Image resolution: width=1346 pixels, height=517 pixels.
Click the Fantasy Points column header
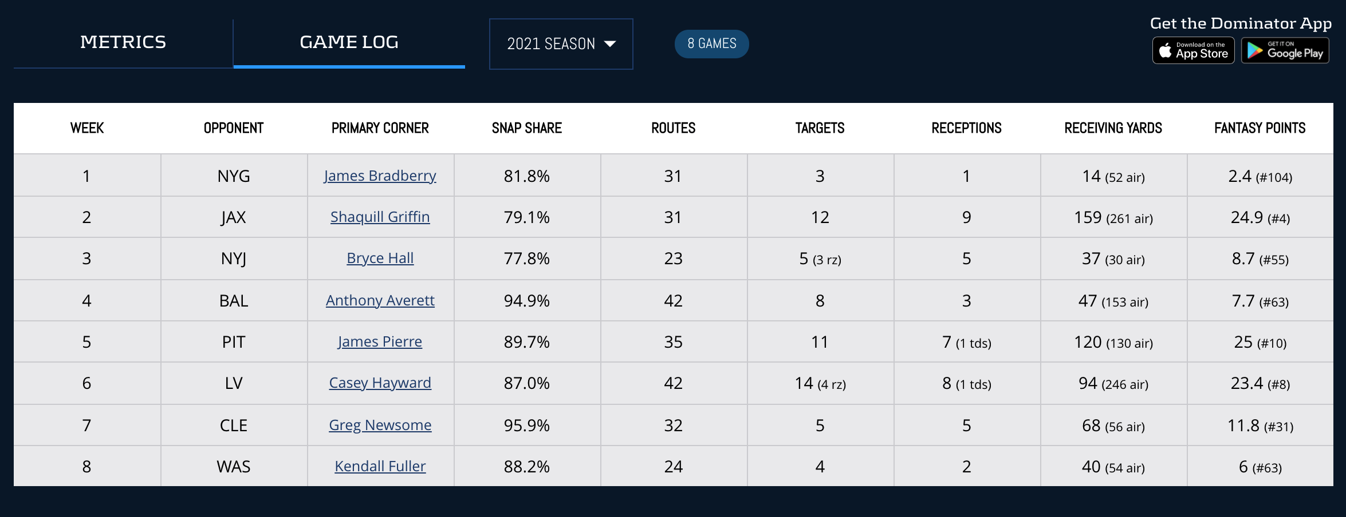(x=1260, y=128)
